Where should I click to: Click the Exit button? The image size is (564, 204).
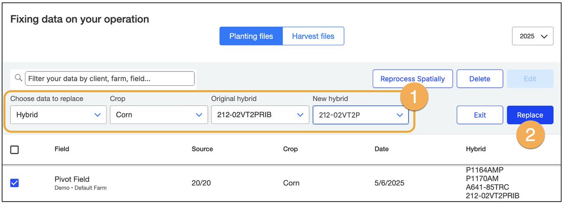click(x=480, y=115)
